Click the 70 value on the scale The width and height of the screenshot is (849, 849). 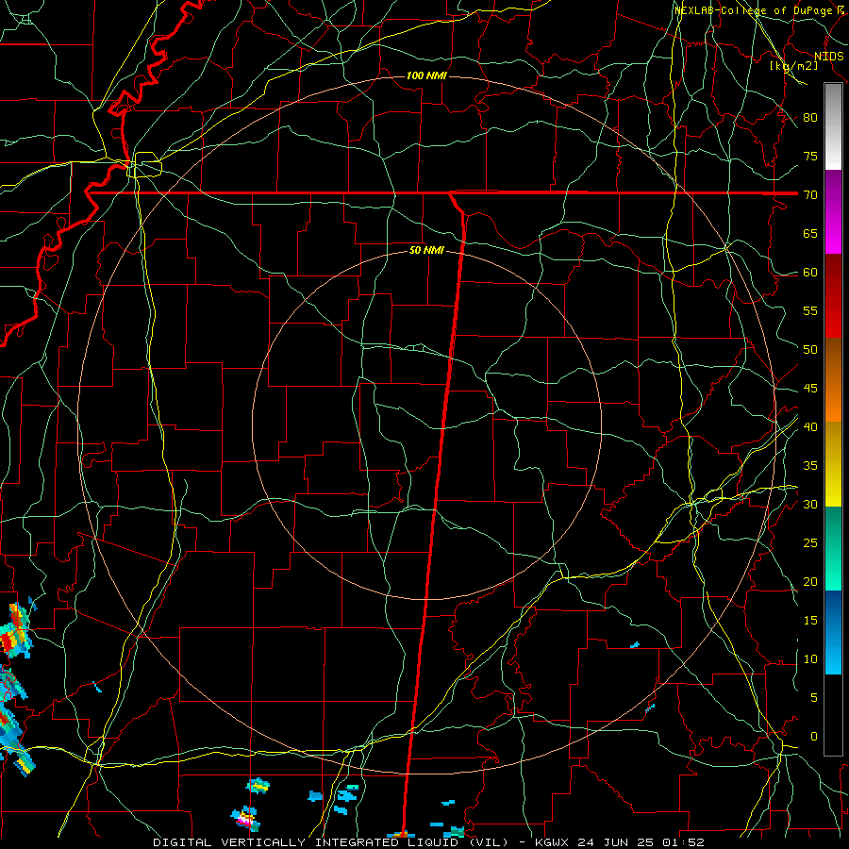[x=810, y=195]
